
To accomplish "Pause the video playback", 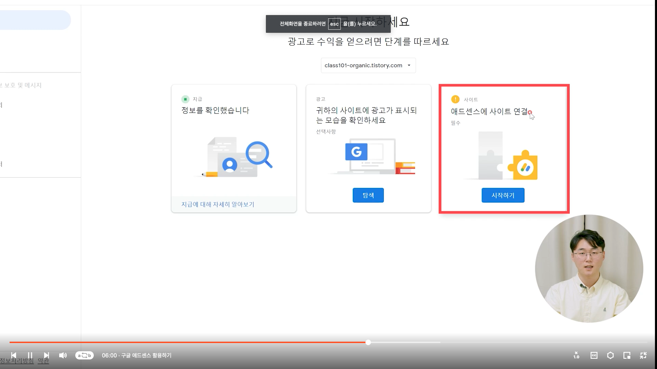I will click(x=30, y=355).
